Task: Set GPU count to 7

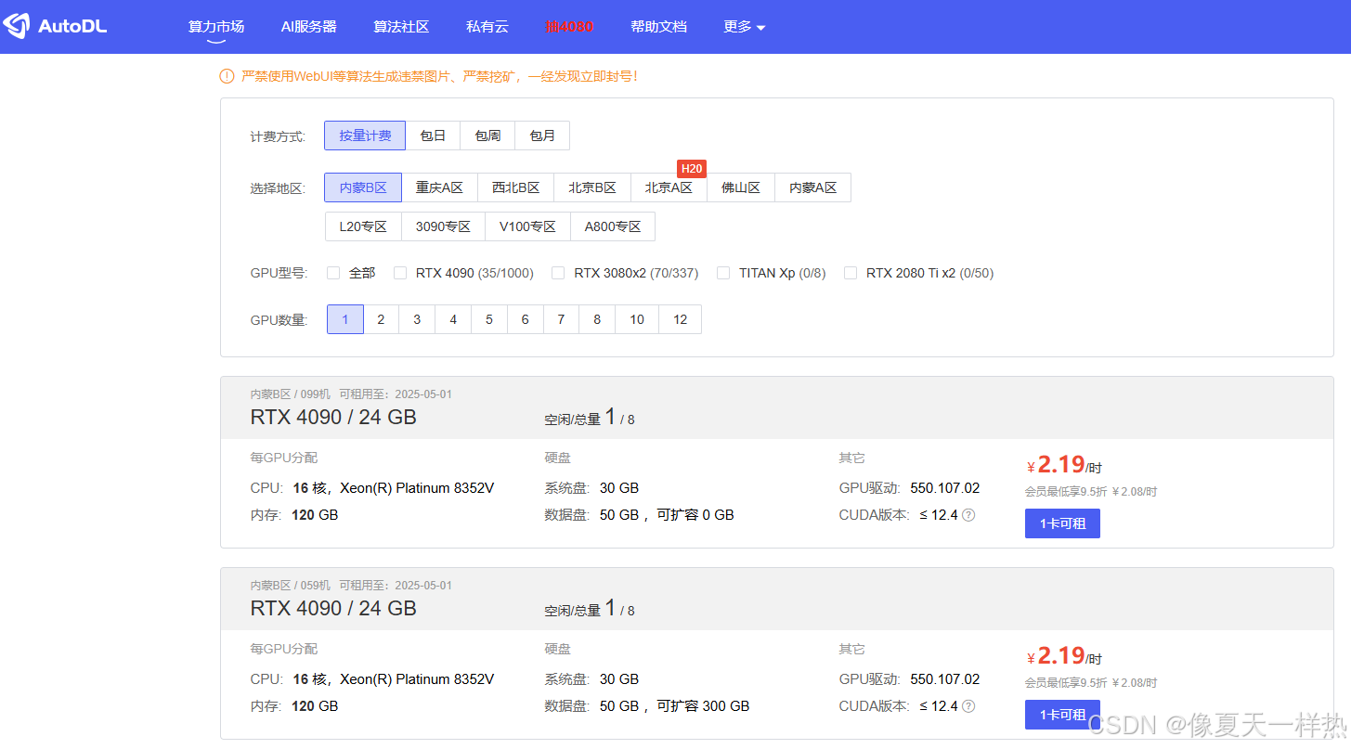Action: (x=561, y=319)
